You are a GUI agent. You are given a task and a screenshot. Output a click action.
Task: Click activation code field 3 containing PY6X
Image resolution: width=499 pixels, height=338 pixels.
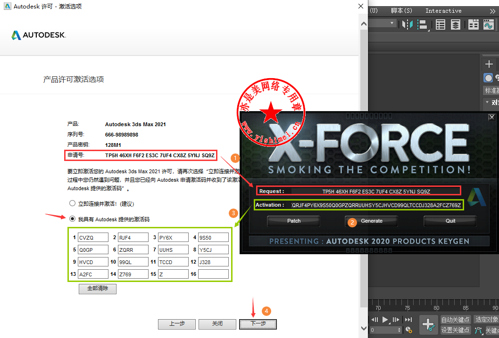[x=173, y=238]
